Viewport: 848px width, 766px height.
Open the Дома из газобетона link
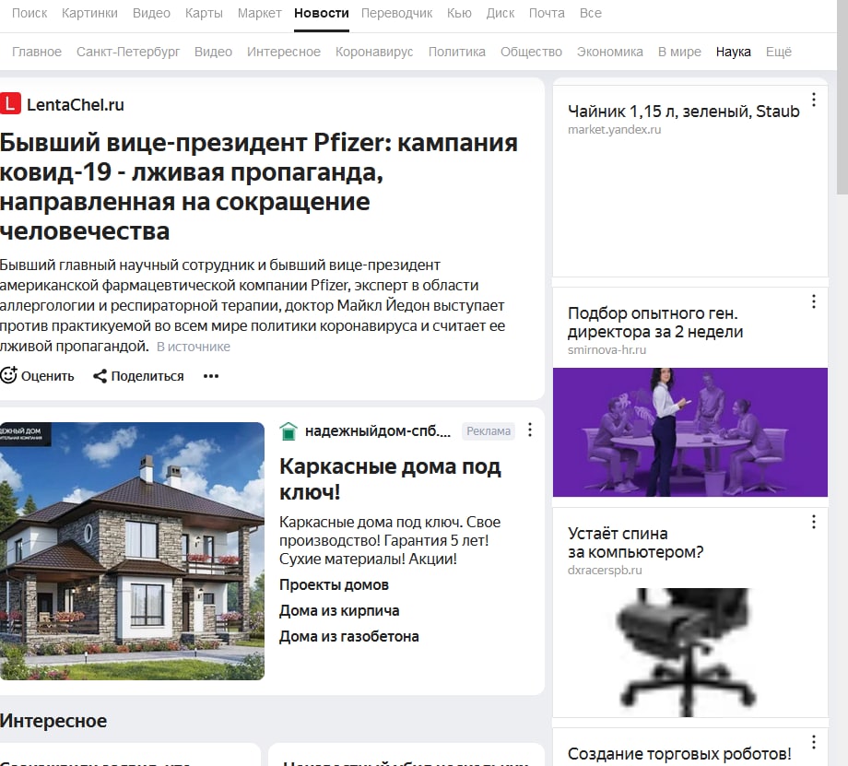348,636
